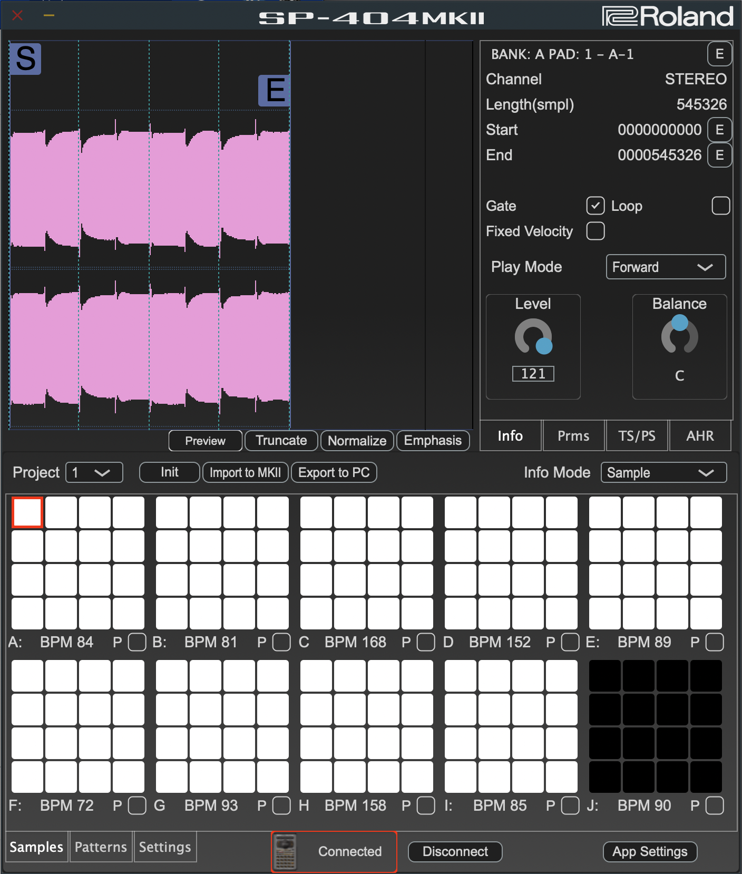The height and width of the screenshot is (874, 742).
Task: Click the Level value field showing 121
Action: point(533,374)
